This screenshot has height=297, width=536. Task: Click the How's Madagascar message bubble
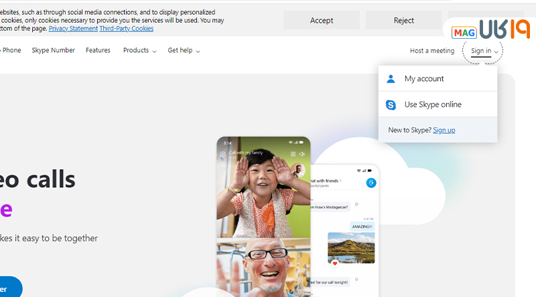(x=330, y=207)
